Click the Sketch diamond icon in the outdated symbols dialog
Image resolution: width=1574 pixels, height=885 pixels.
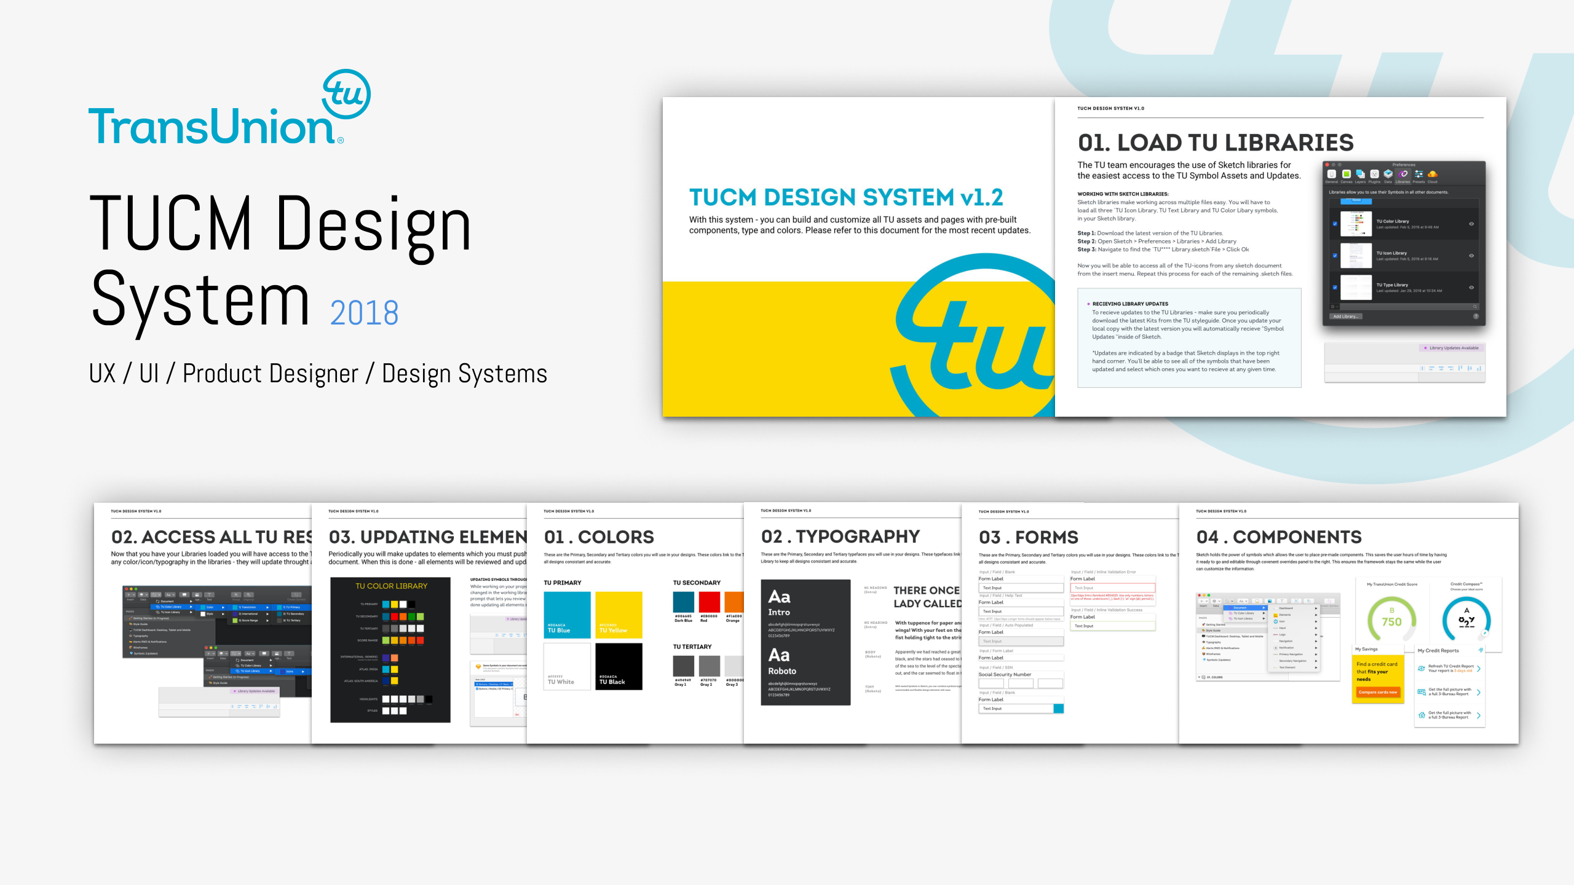pyautogui.click(x=478, y=667)
